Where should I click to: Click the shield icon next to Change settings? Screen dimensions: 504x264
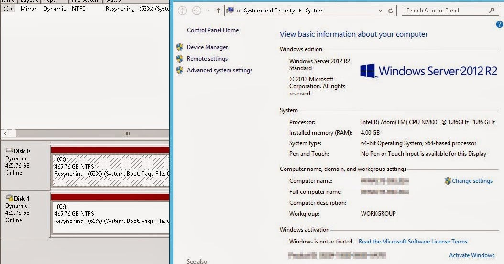click(448, 181)
